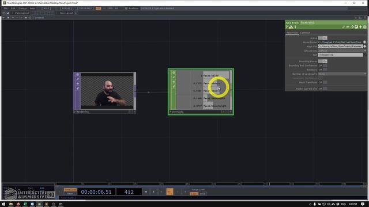Jump to start of timeline button

pos(146,191)
